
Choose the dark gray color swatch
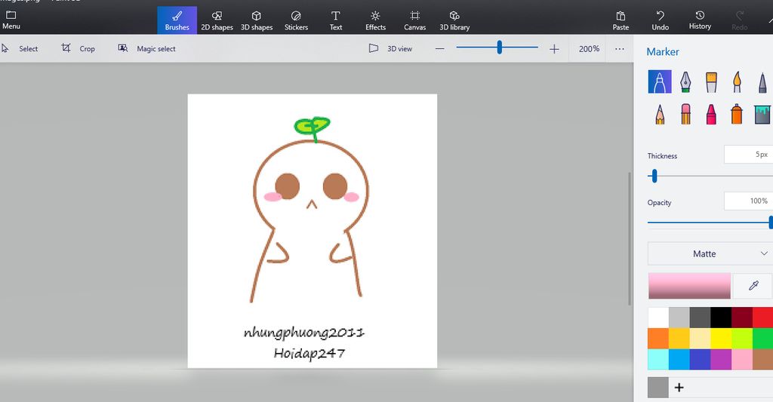click(x=700, y=318)
